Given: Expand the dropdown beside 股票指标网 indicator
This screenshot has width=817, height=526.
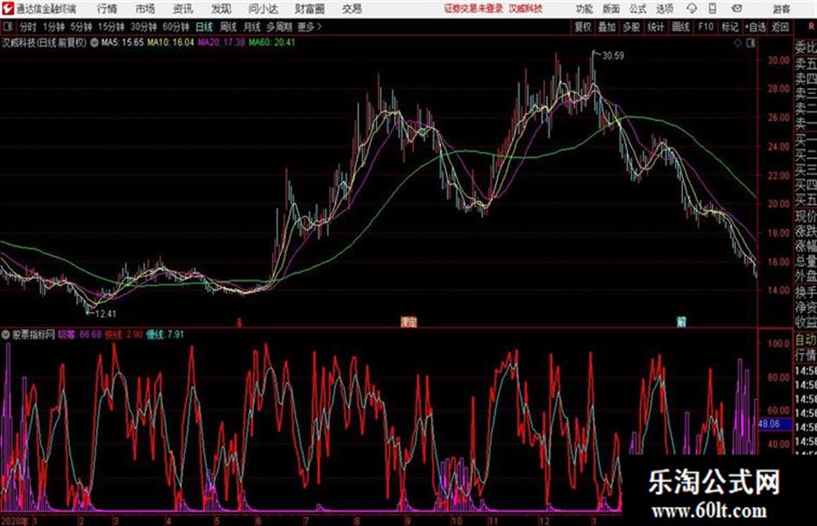Looking at the screenshot, I should click(x=6, y=334).
